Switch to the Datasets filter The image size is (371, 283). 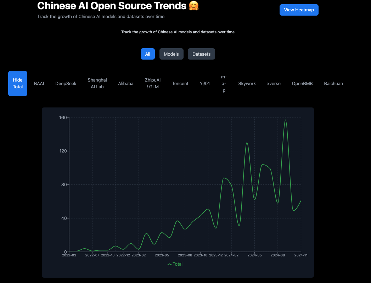(201, 54)
